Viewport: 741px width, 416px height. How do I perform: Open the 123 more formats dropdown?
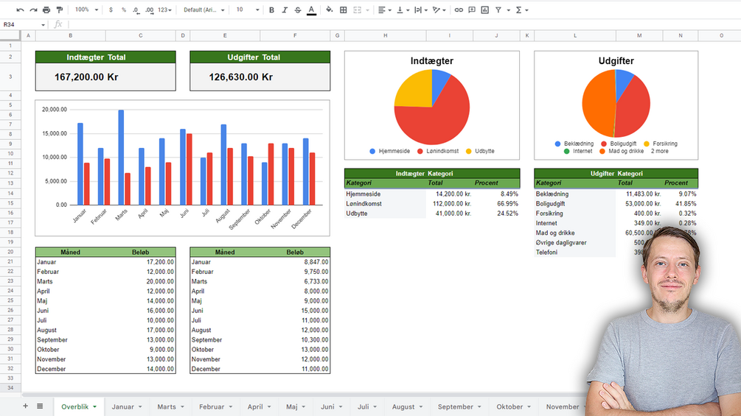(164, 10)
